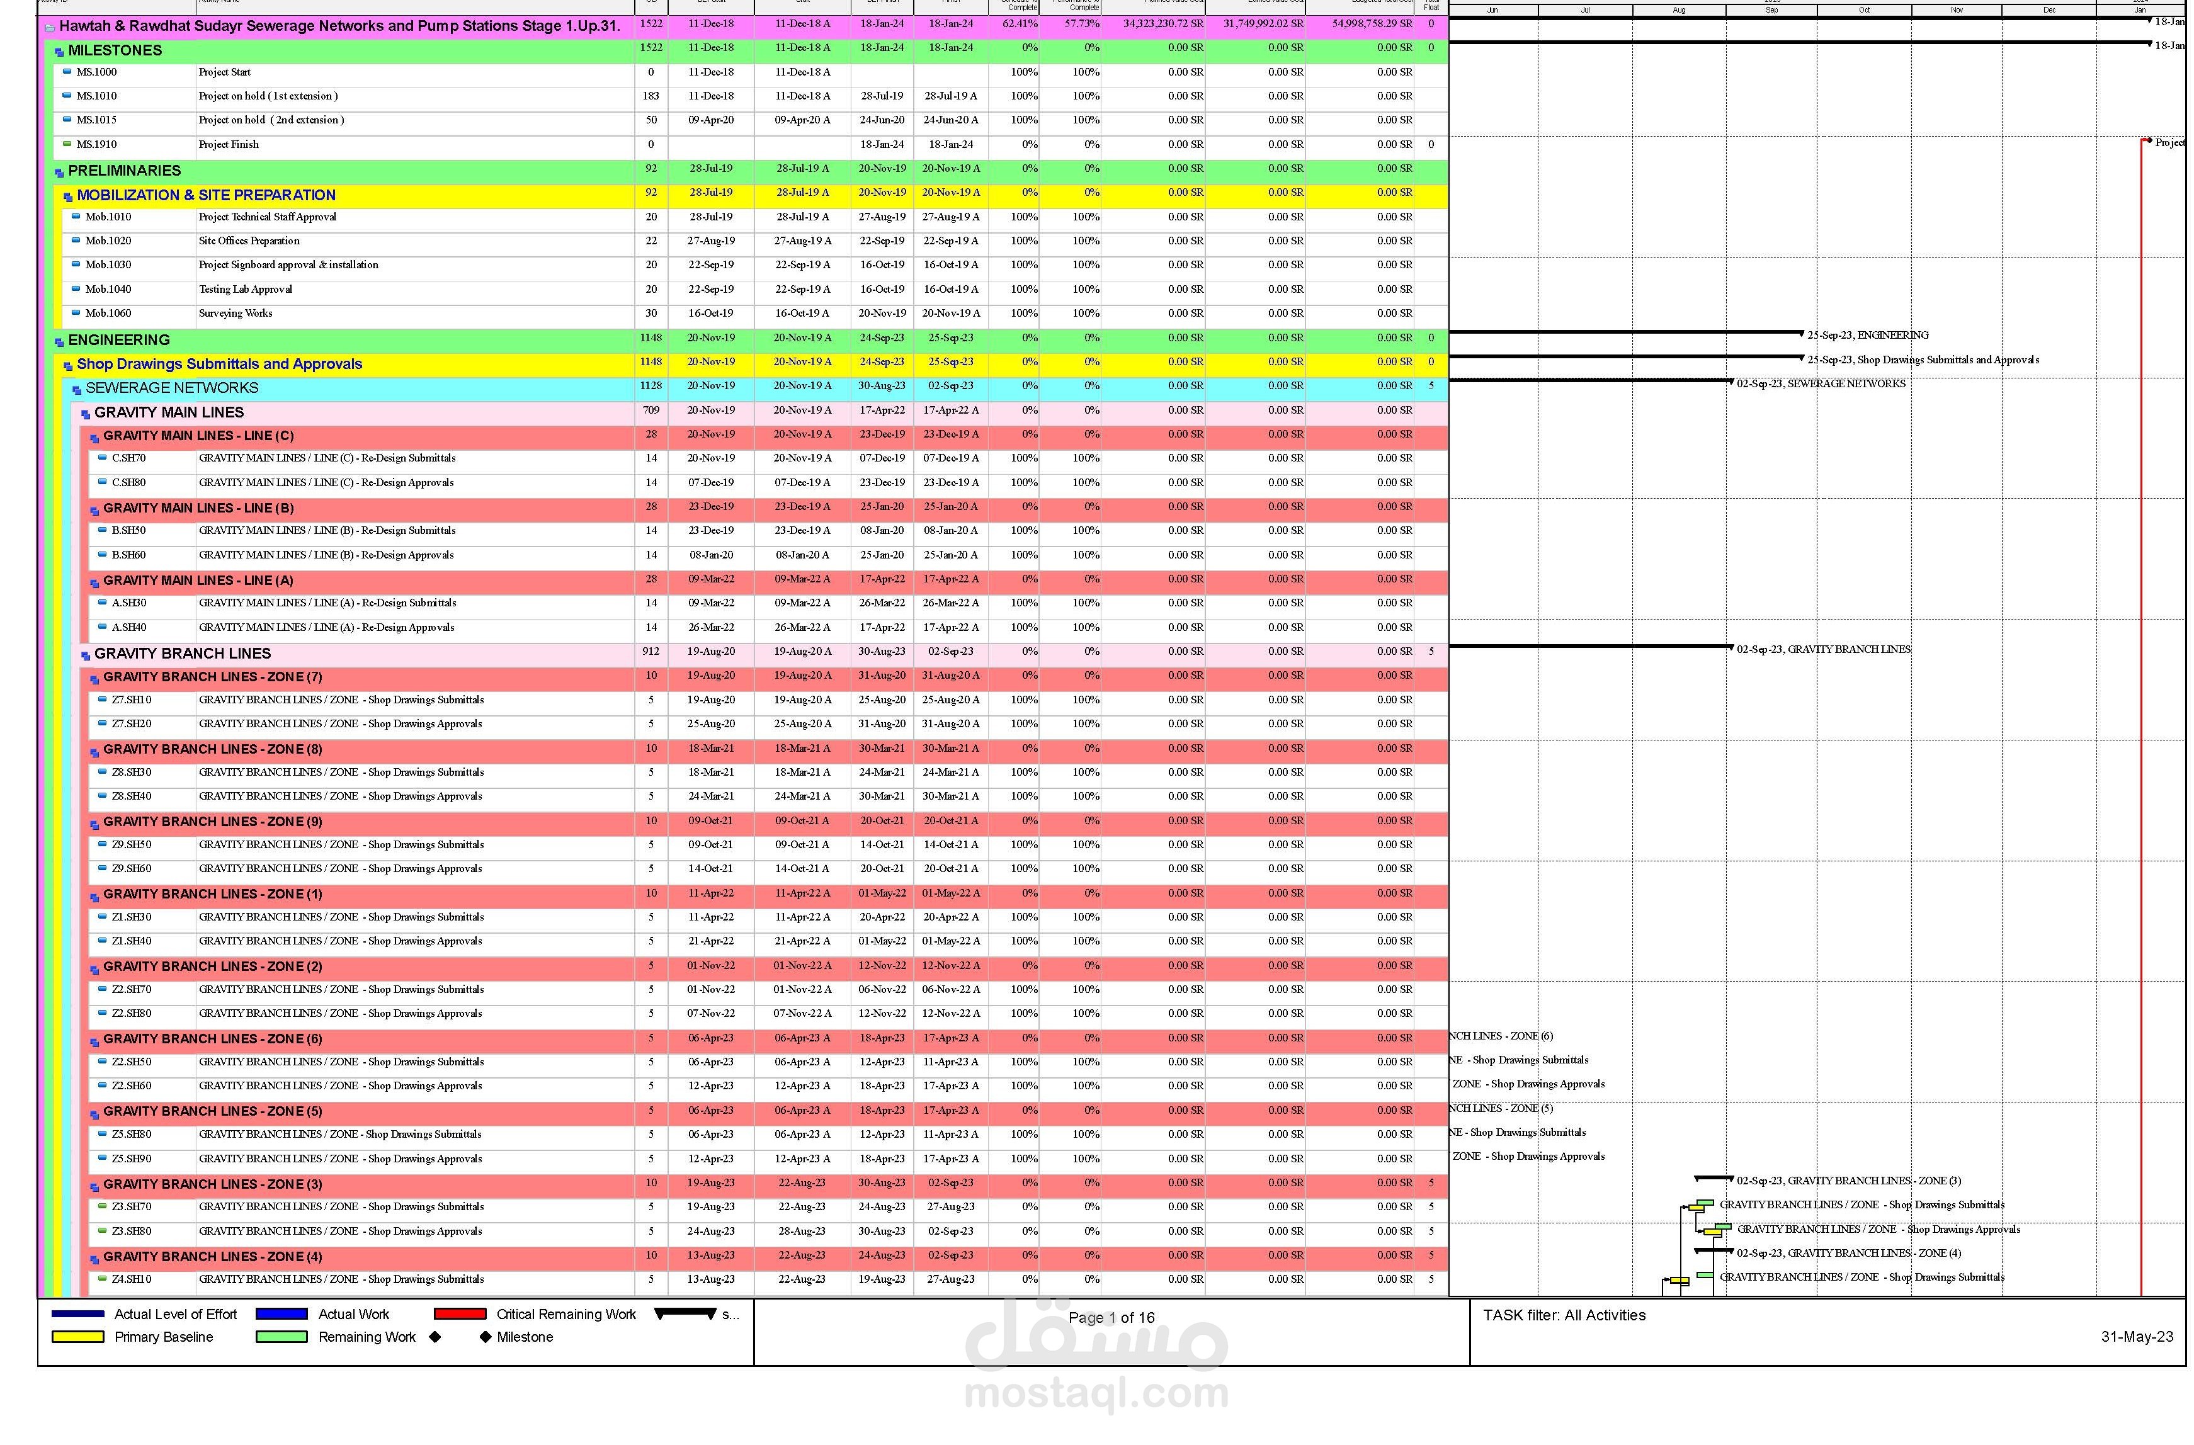This screenshot has height=1445, width=2194.
Task: Collapse MOBILIZATION & SITE PREPARATION group
Action: [67, 197]
